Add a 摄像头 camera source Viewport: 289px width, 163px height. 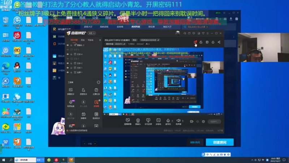138,122
